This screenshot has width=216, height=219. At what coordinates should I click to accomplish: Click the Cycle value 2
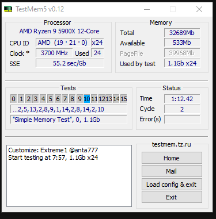(182, 109)
